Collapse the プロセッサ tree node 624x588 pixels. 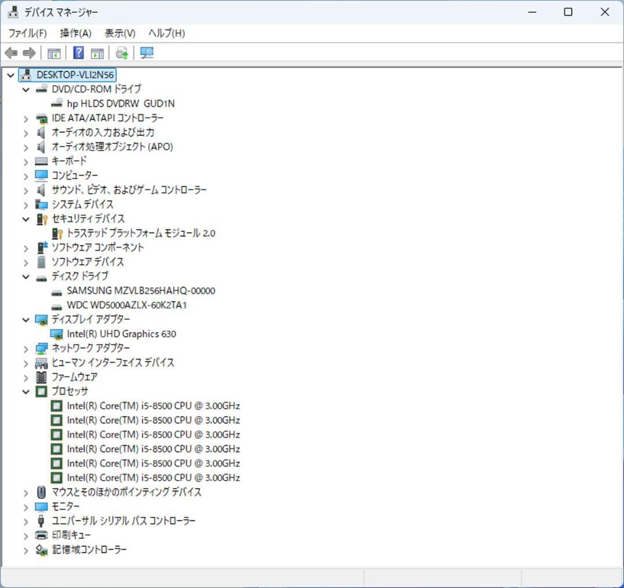25,391
